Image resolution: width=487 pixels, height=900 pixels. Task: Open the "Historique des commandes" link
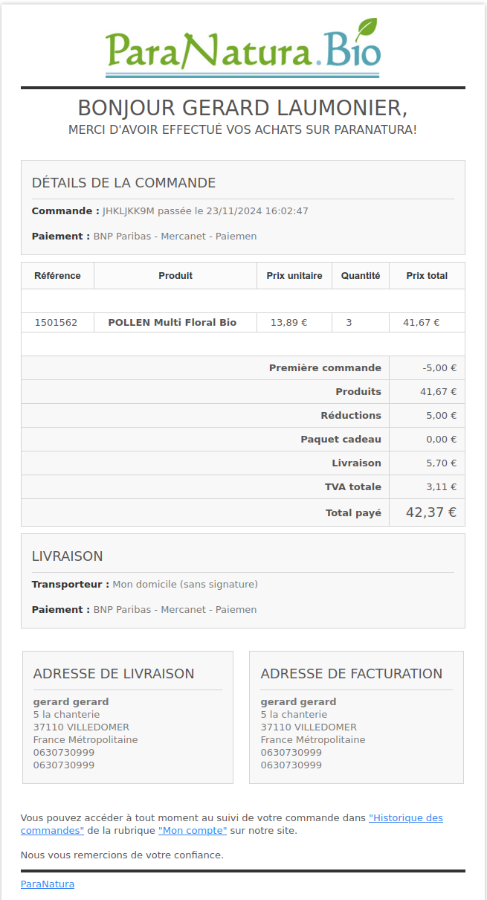pyautogui.click(x=405, y=817)
